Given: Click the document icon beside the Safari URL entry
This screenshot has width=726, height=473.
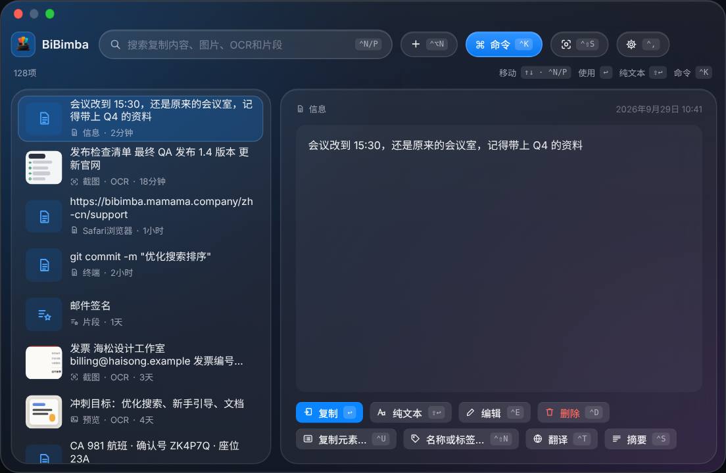Looking at the screenshot, I should [x=44, y=216].
